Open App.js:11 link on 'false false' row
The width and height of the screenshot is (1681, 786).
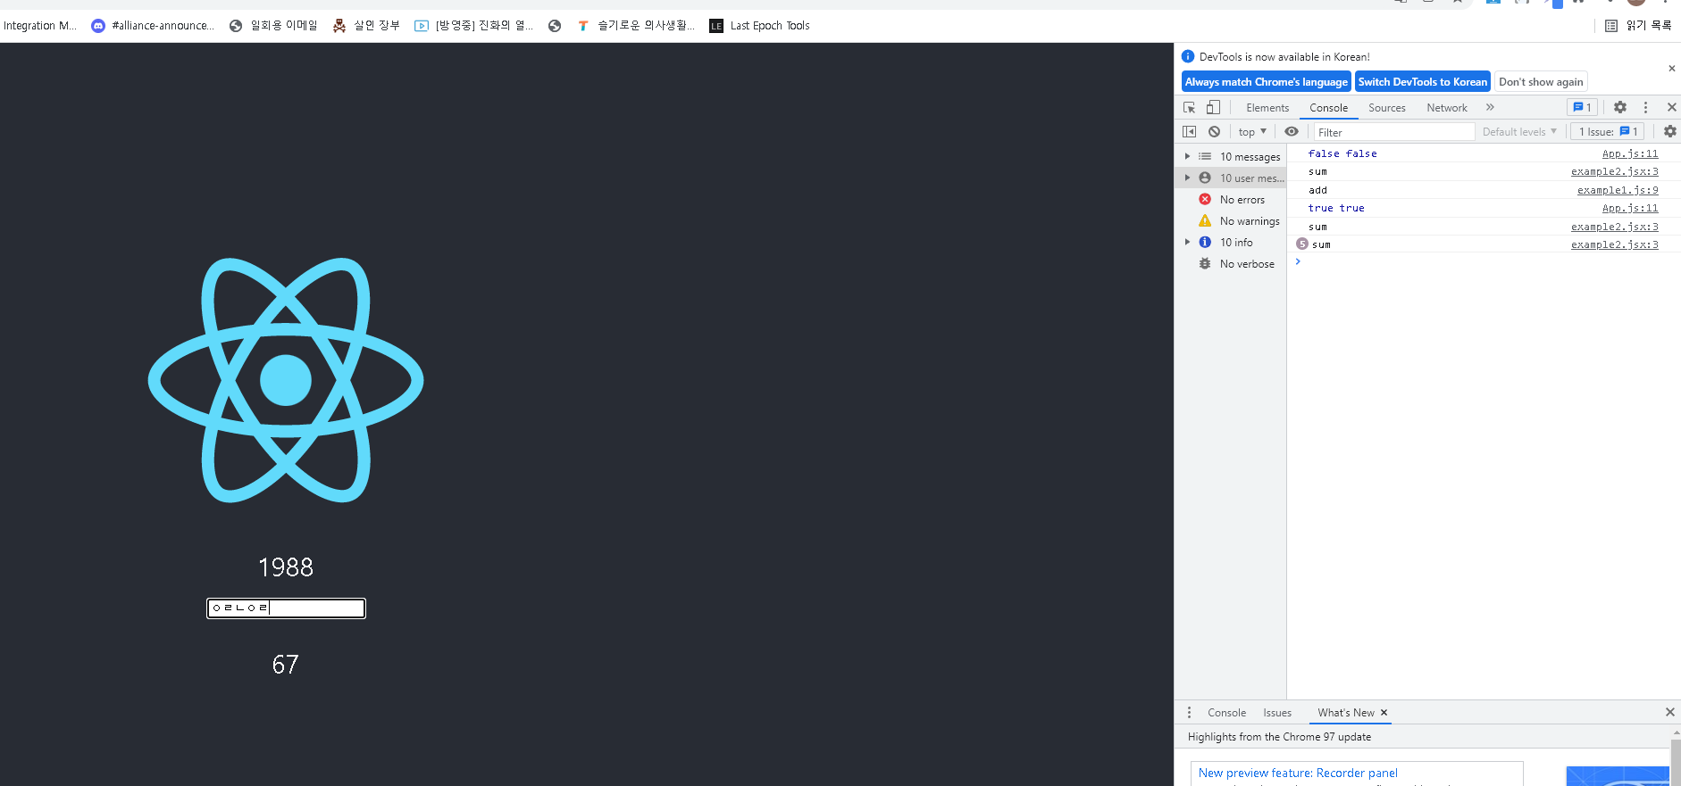(x=1630, y=153)
